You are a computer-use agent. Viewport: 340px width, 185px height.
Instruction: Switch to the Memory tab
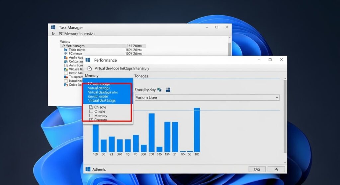click(x=92, y=76)
